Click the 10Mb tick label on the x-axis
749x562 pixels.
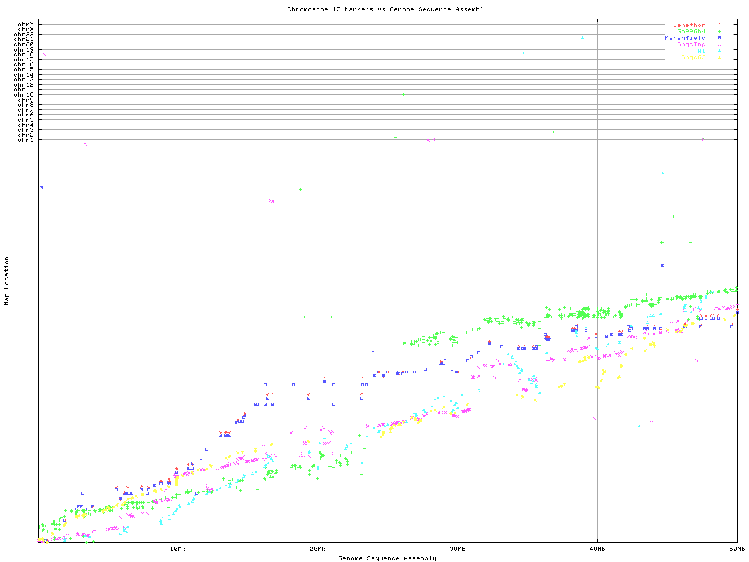(178, 549)
